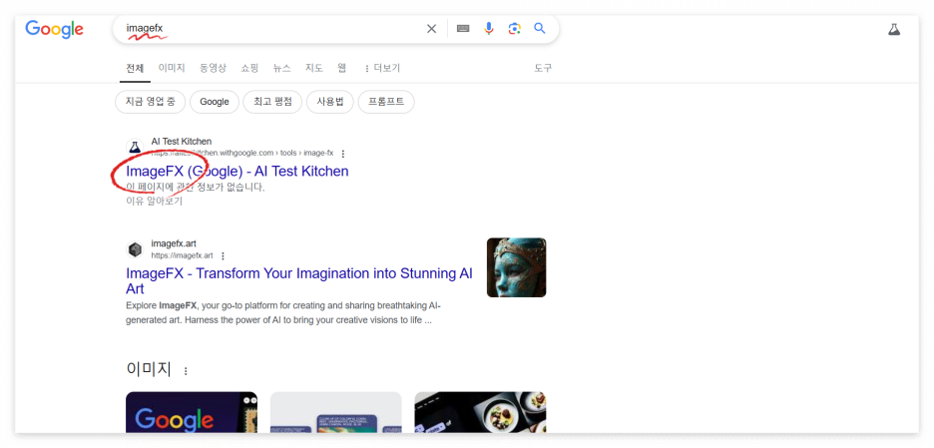Open ImageFX - Transform Your Imagination result
The width and height of the screenshot is (934, 448).
299,280
